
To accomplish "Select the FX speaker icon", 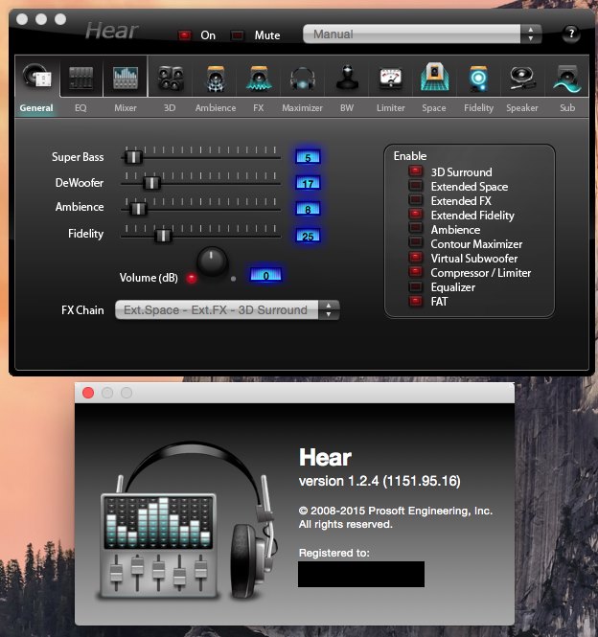I will click(259, 78).
